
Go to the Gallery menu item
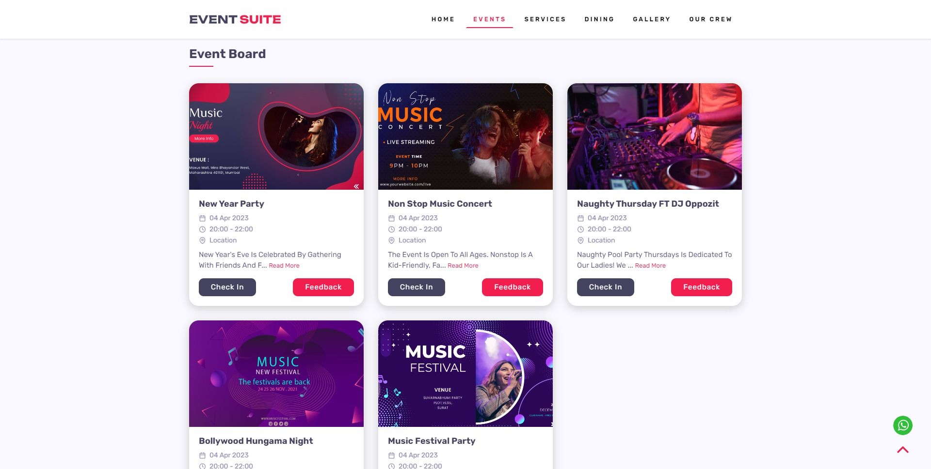[652, 19]
